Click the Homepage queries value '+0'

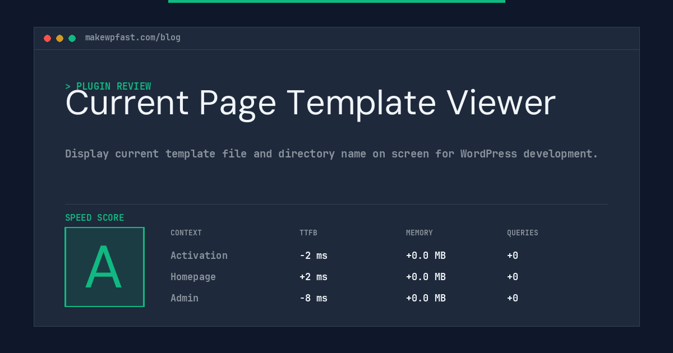[x=513, y=277]
